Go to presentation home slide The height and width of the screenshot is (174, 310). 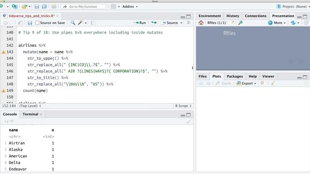[x=201, y=23]
